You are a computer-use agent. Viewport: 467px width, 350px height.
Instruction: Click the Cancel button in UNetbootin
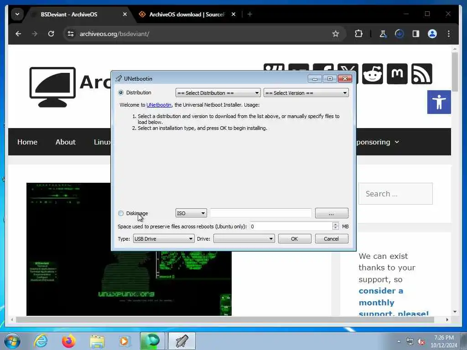pos(332,239)
